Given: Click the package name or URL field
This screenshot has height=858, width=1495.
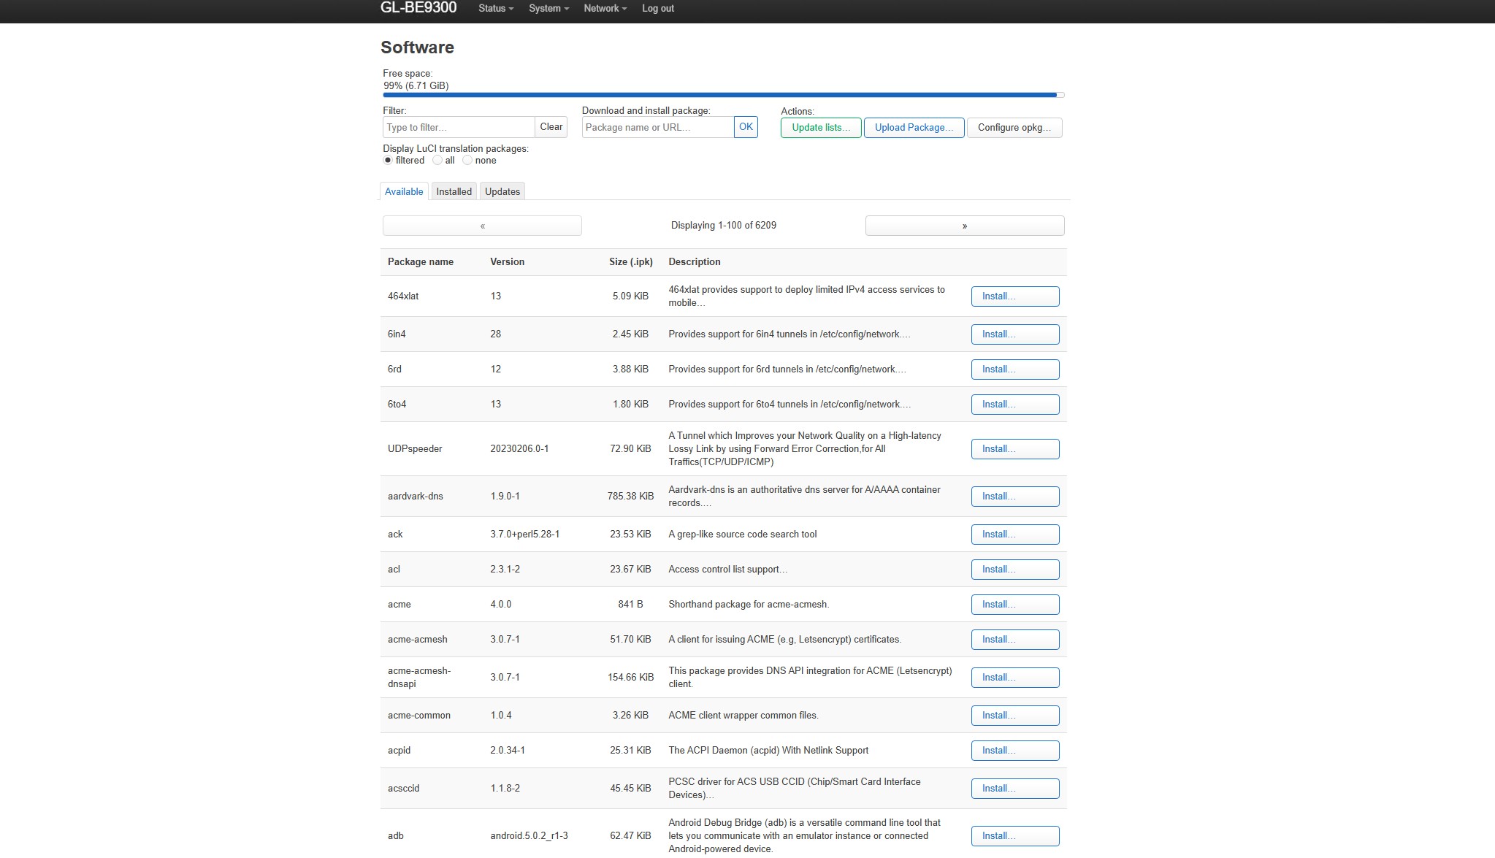Looking at the screenshot, I should pos(657,127).
